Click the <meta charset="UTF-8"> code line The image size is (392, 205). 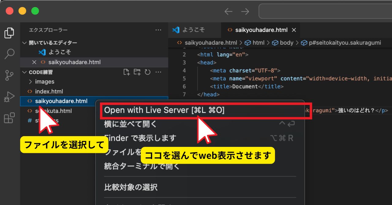pos(246,71)
